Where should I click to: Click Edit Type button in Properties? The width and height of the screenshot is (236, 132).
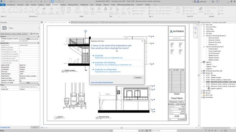coord(35,34)
